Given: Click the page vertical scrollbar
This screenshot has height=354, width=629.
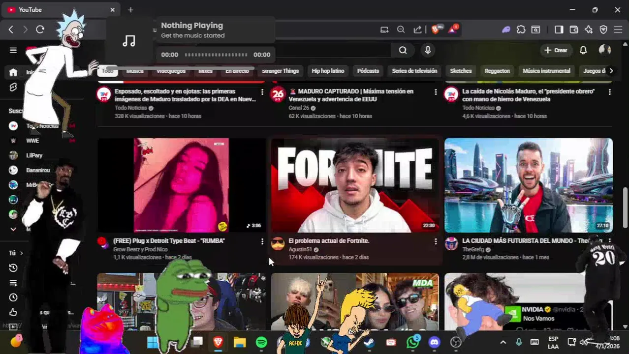Looking at the screenshot, I should click(x=626, y=206).
